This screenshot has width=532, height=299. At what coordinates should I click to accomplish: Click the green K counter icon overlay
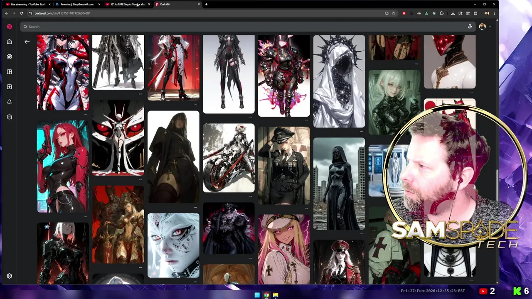(x=517, y=292)
